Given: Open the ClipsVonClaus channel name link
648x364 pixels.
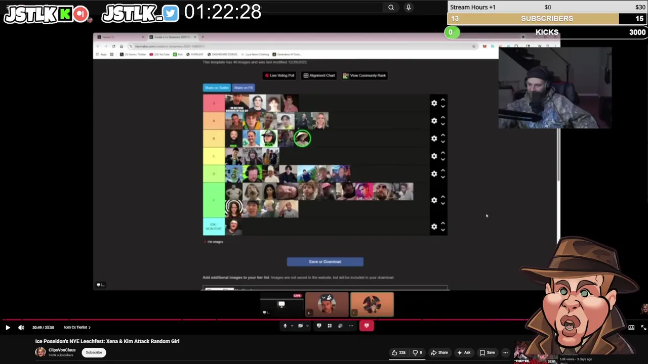Looking at the screenshot, I should (x=62, y=350).
